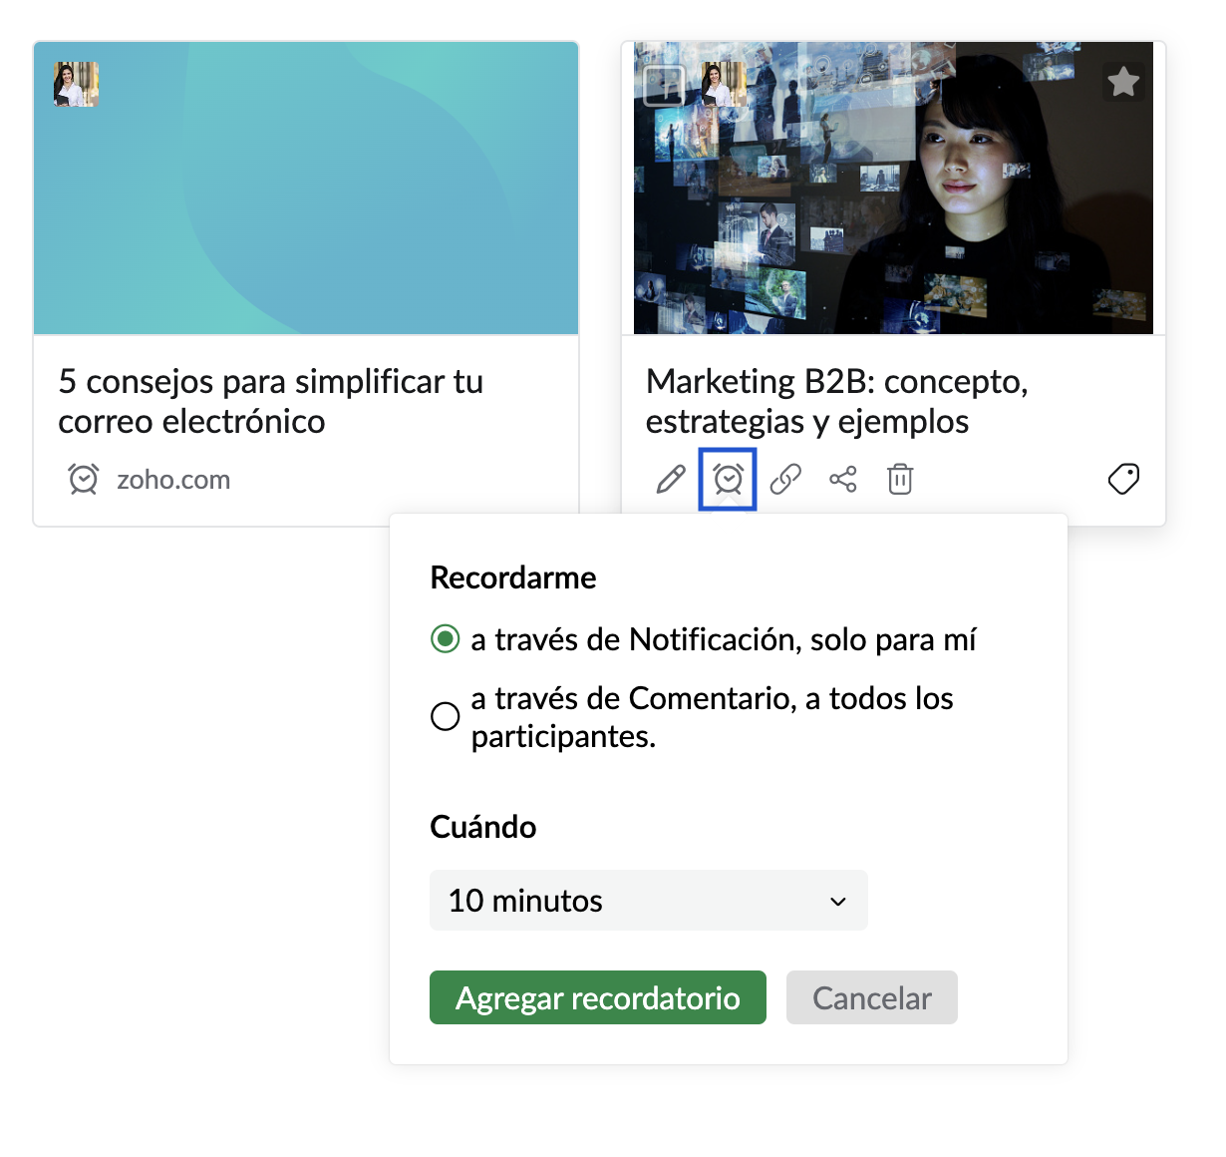Screen dimensions: 1226x1157
Task: Open the alarm clock reminder icon on Marketing card
Action: click(729, 480)
